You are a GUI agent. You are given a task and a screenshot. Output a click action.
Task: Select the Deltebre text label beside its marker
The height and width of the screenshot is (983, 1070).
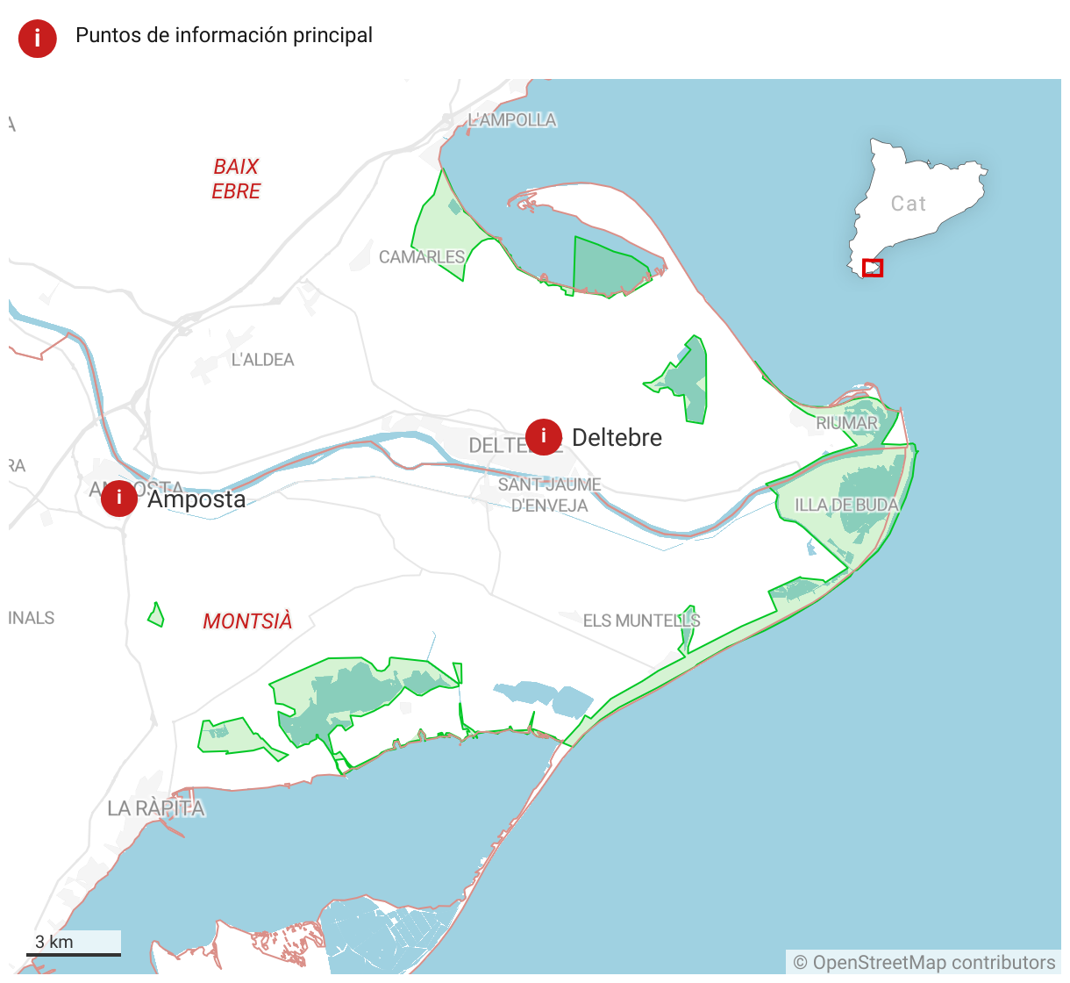(x=617, y=437)
